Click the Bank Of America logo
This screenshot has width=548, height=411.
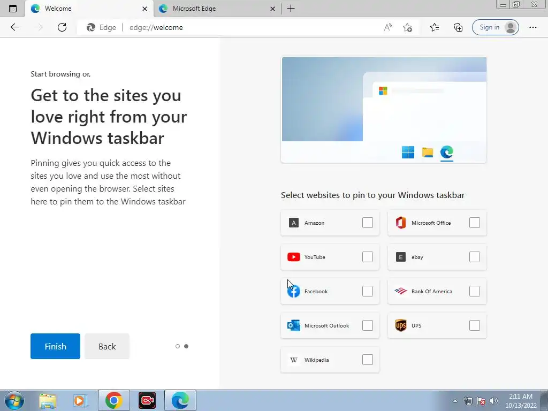(x=400, y=291)
